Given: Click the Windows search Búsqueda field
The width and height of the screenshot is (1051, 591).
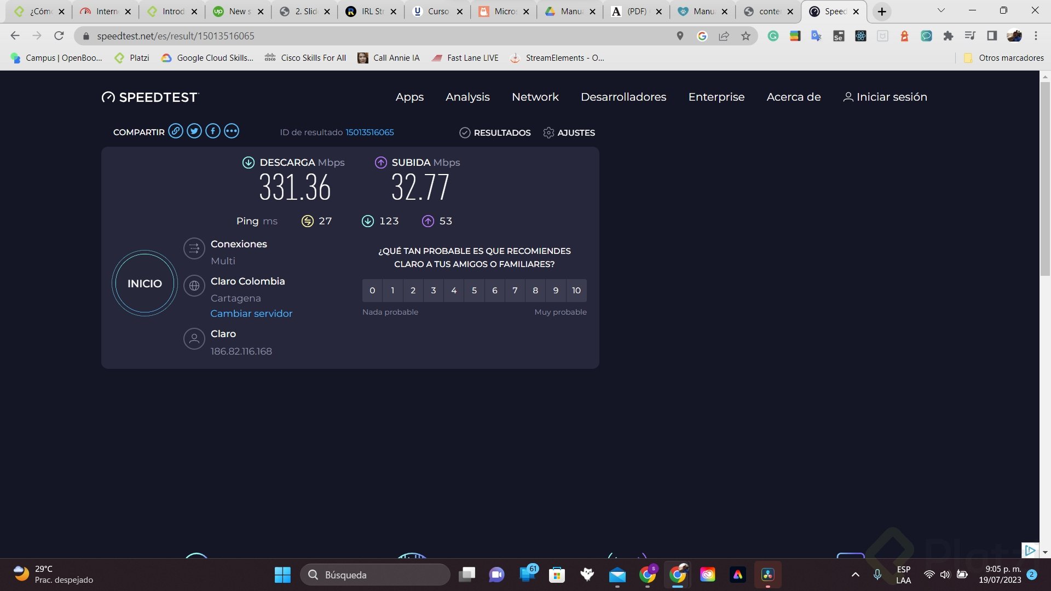Looking at the screenshot, I should [x=376, y=575].
